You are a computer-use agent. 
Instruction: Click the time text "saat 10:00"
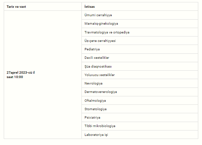15,77
